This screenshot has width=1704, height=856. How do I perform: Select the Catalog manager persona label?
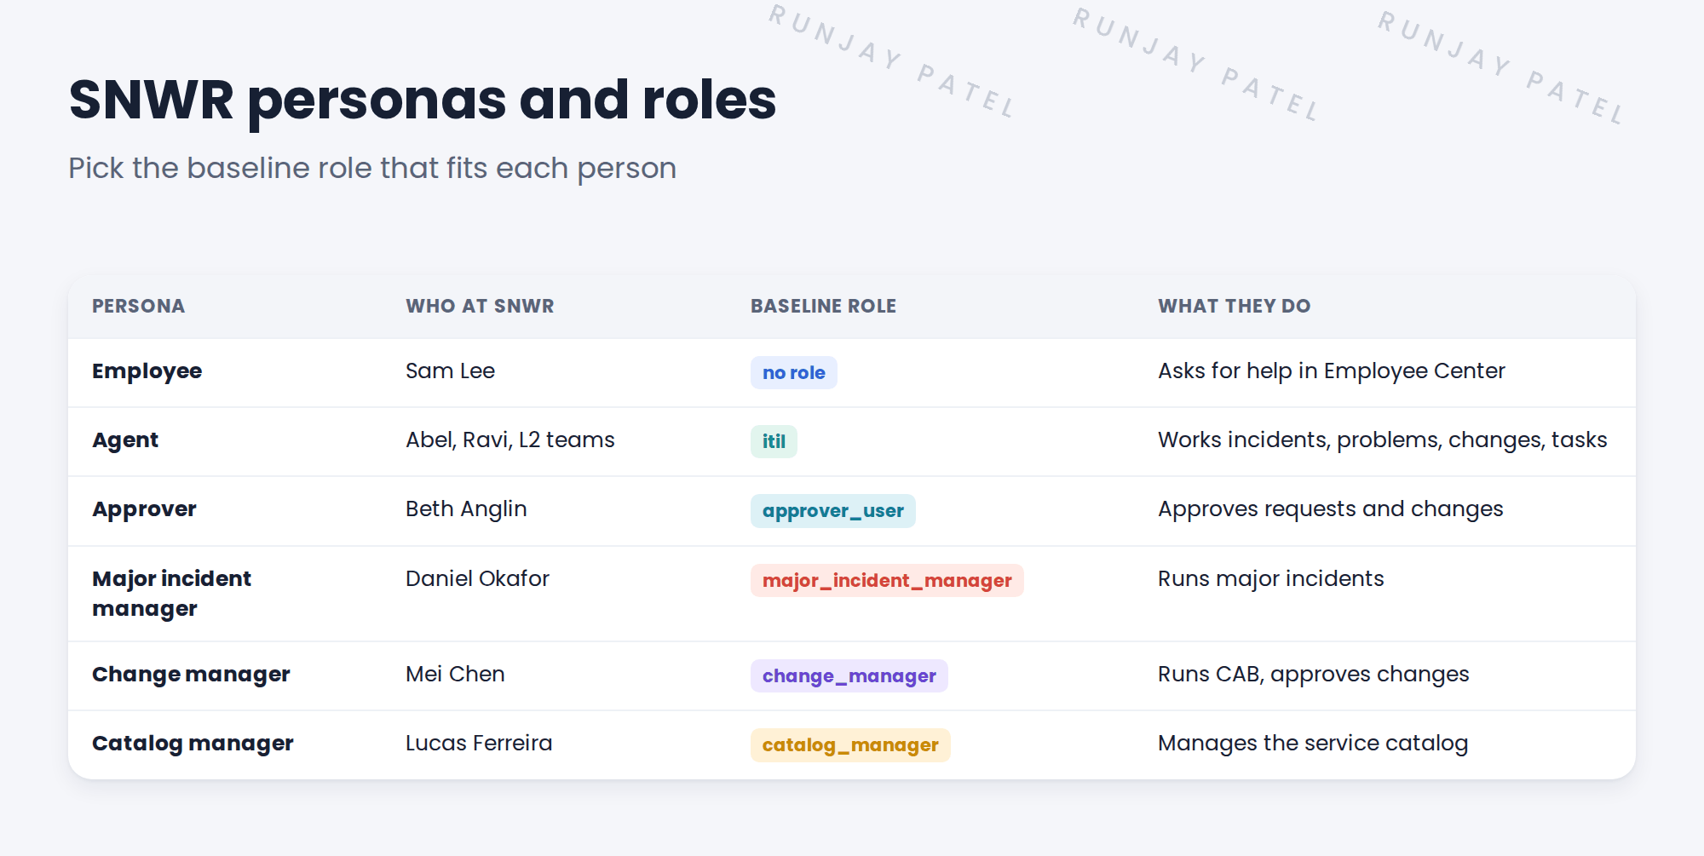point(193,744)
